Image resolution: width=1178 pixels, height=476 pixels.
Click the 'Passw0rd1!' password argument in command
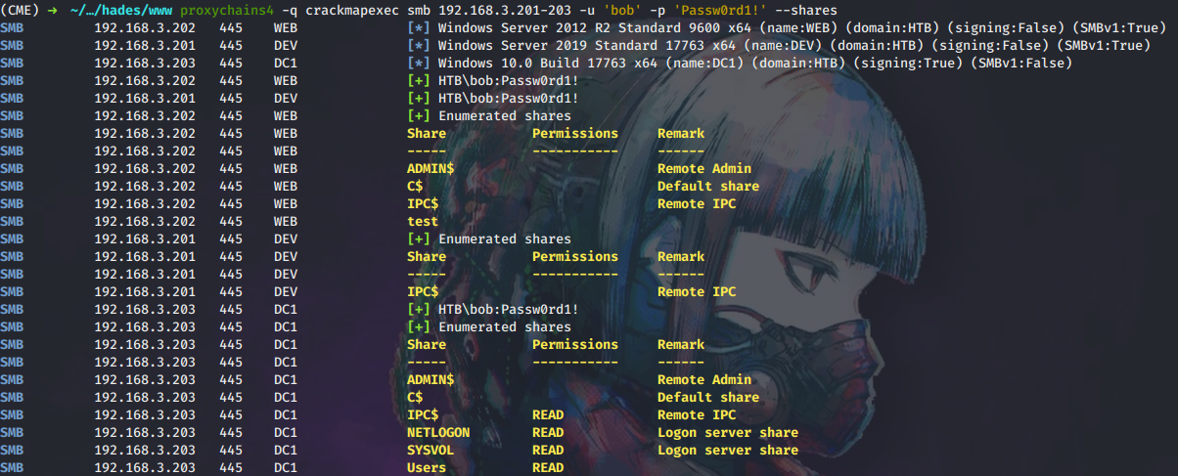click(x=724, y=10)
